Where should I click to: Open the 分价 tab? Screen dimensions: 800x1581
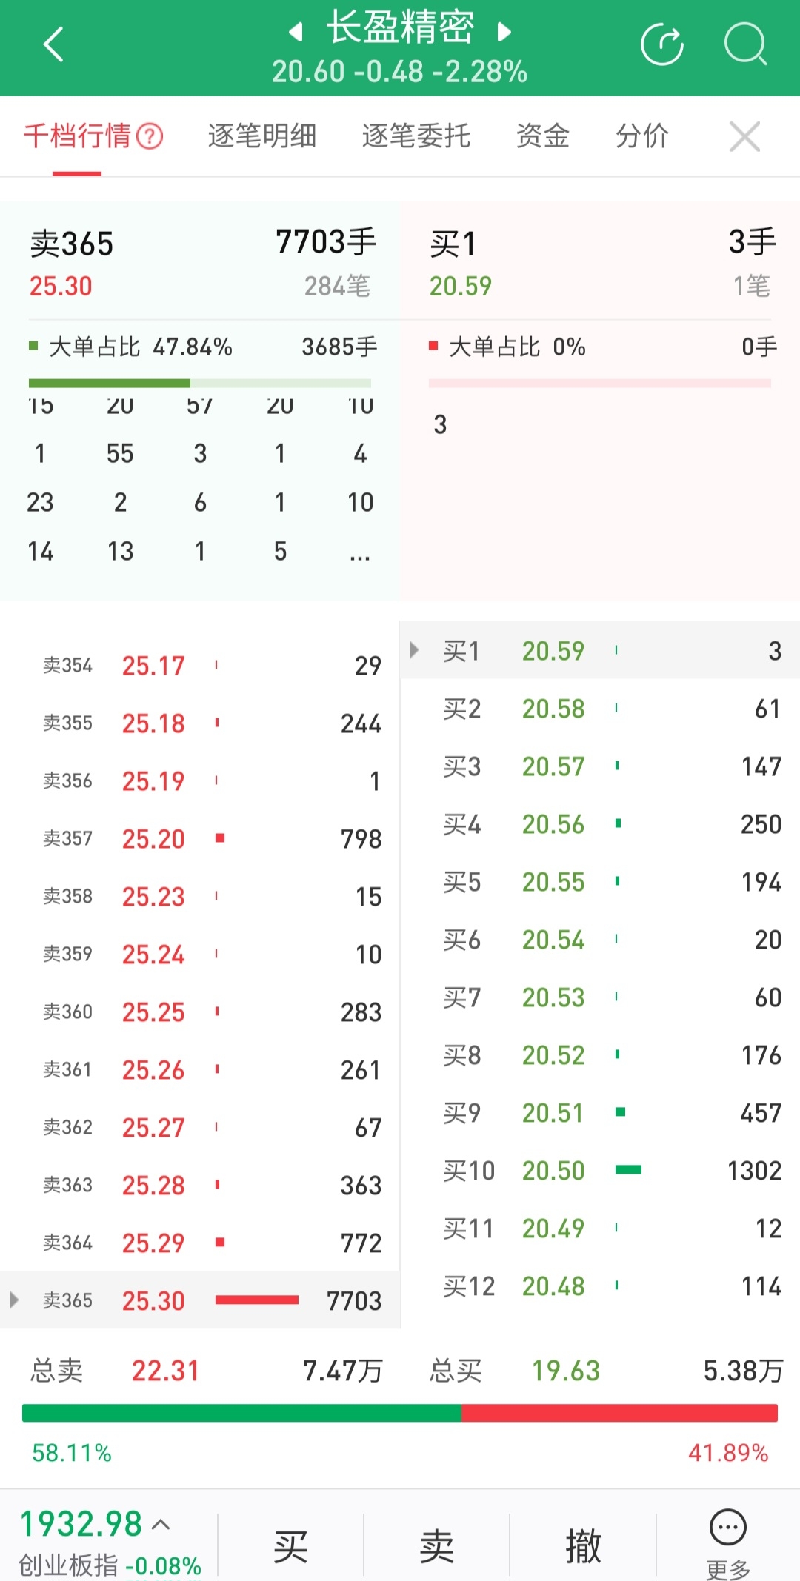point(642,136)
